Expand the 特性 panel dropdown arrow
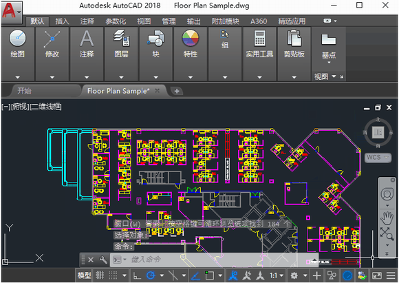The width and height of the screenshot is (399, 283). pyautogui.click(x=191, y=77)
